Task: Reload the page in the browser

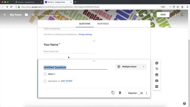Action: pos(11,7)
